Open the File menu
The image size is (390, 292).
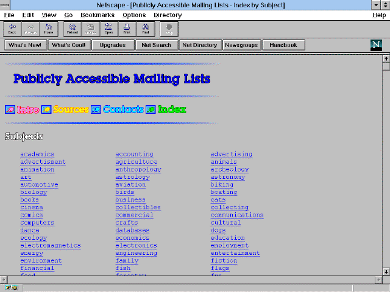pos(9,15)
